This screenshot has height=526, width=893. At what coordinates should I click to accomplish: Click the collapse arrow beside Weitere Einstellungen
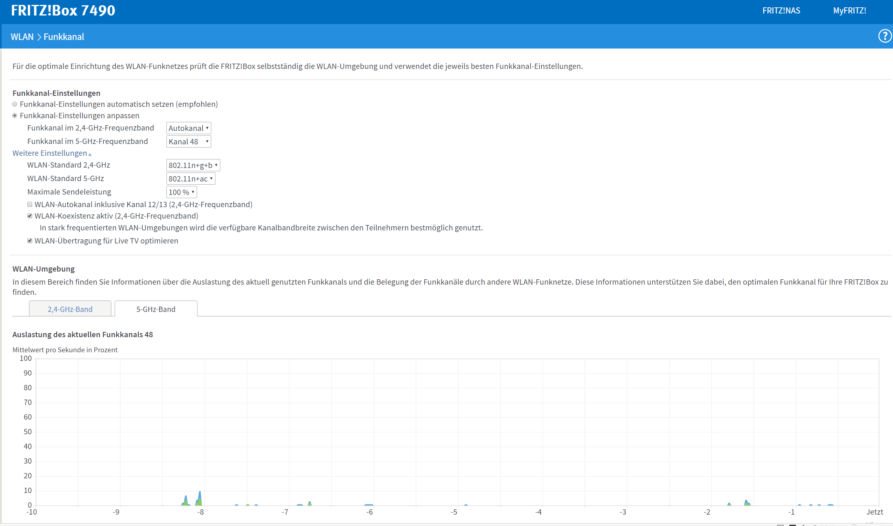90,154
